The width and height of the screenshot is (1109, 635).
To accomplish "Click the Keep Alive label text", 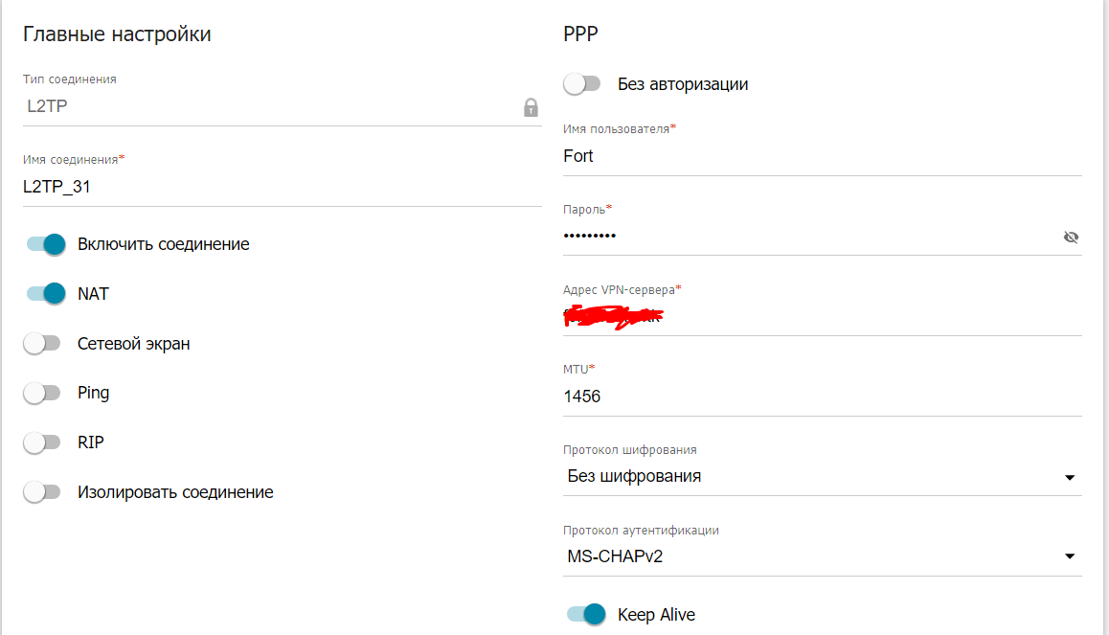I will pos(656,615).
